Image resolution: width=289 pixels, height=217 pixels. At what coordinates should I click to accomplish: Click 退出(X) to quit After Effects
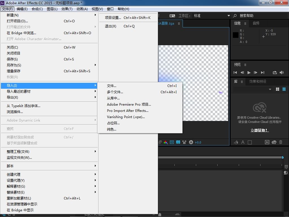pyautogui.click(x=128, y=26)
